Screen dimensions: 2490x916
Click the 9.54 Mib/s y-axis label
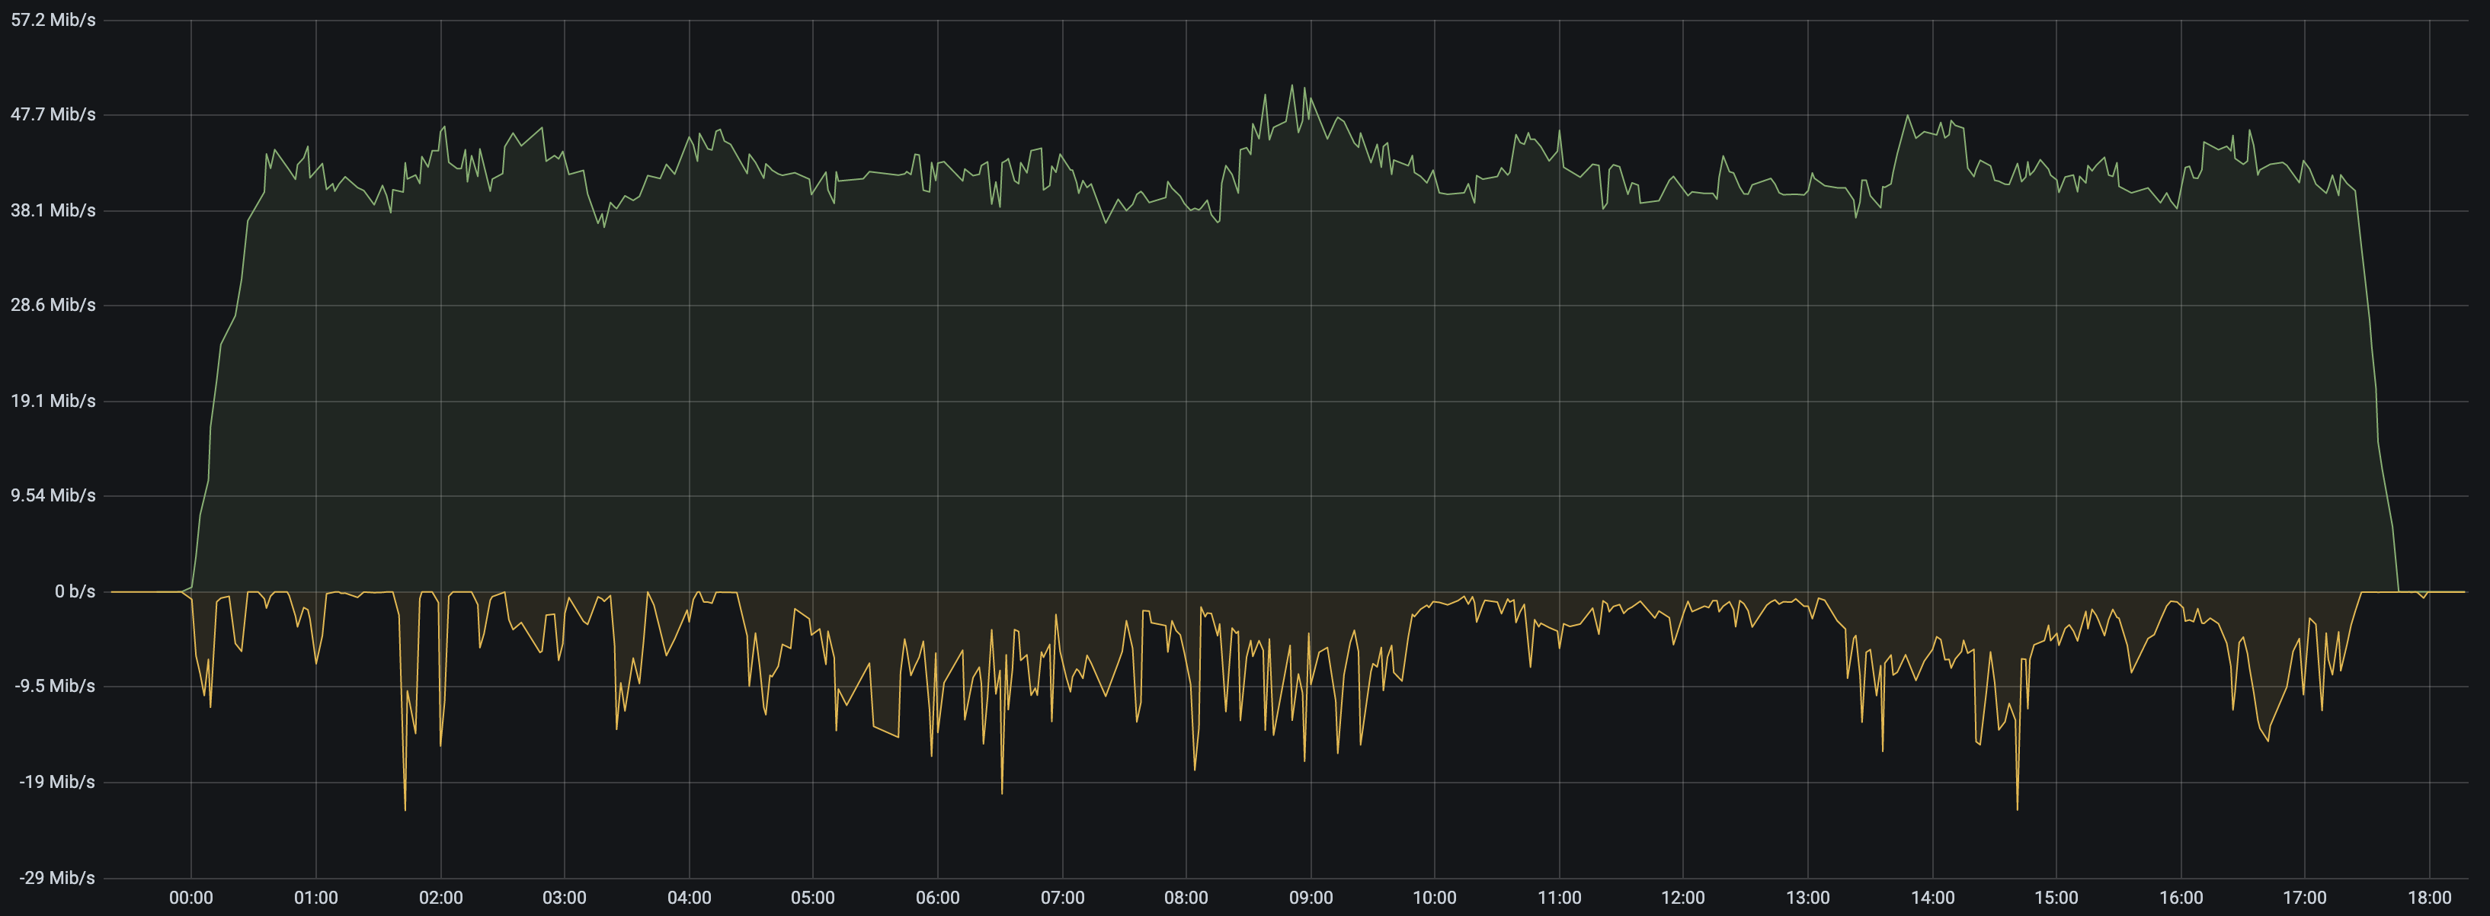point(53,495)
